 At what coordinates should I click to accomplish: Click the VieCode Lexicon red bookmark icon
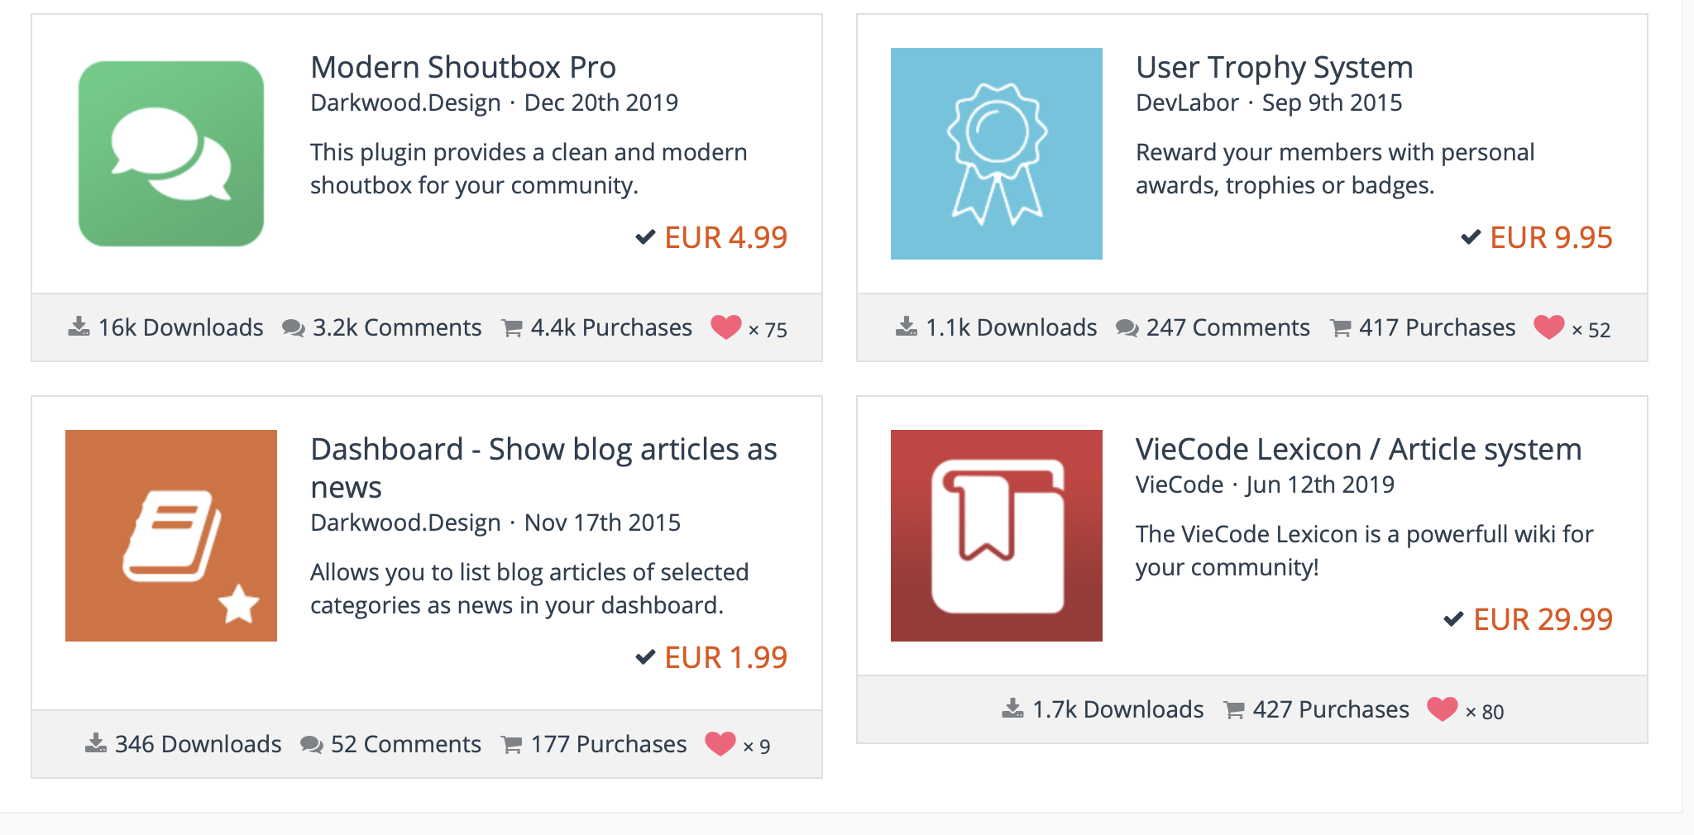[x=996, y=536]
